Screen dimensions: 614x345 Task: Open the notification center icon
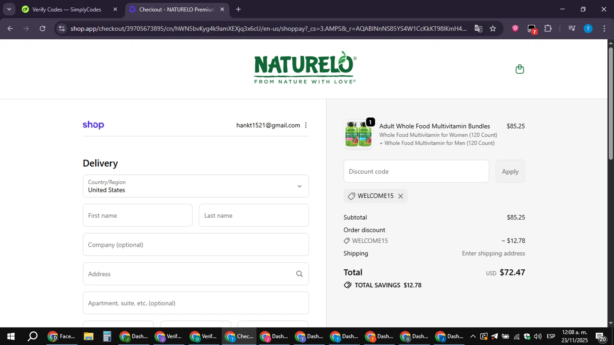coord(601,337)
